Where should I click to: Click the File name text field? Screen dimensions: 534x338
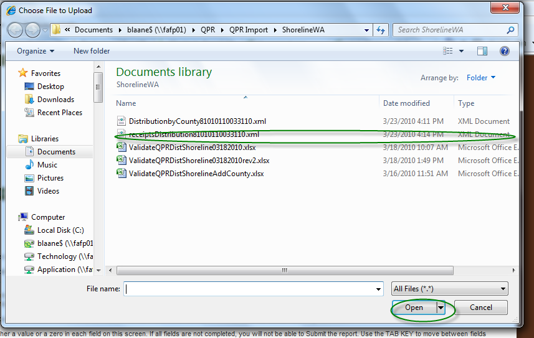click(249, 289)
